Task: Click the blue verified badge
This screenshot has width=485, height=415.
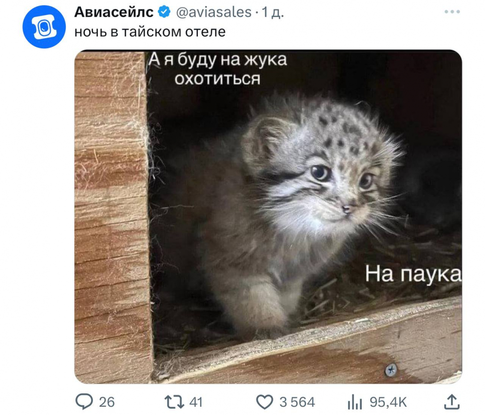Action: point(164,12)
